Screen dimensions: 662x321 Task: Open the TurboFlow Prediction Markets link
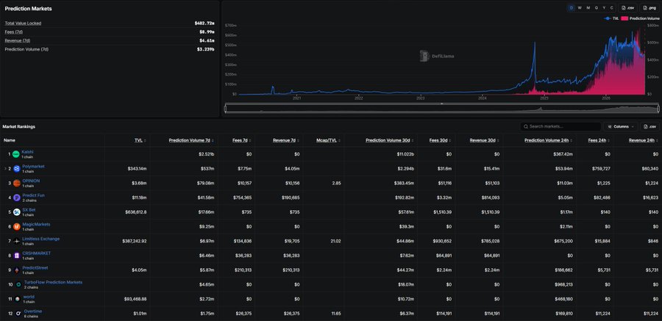tap(53, 282)
